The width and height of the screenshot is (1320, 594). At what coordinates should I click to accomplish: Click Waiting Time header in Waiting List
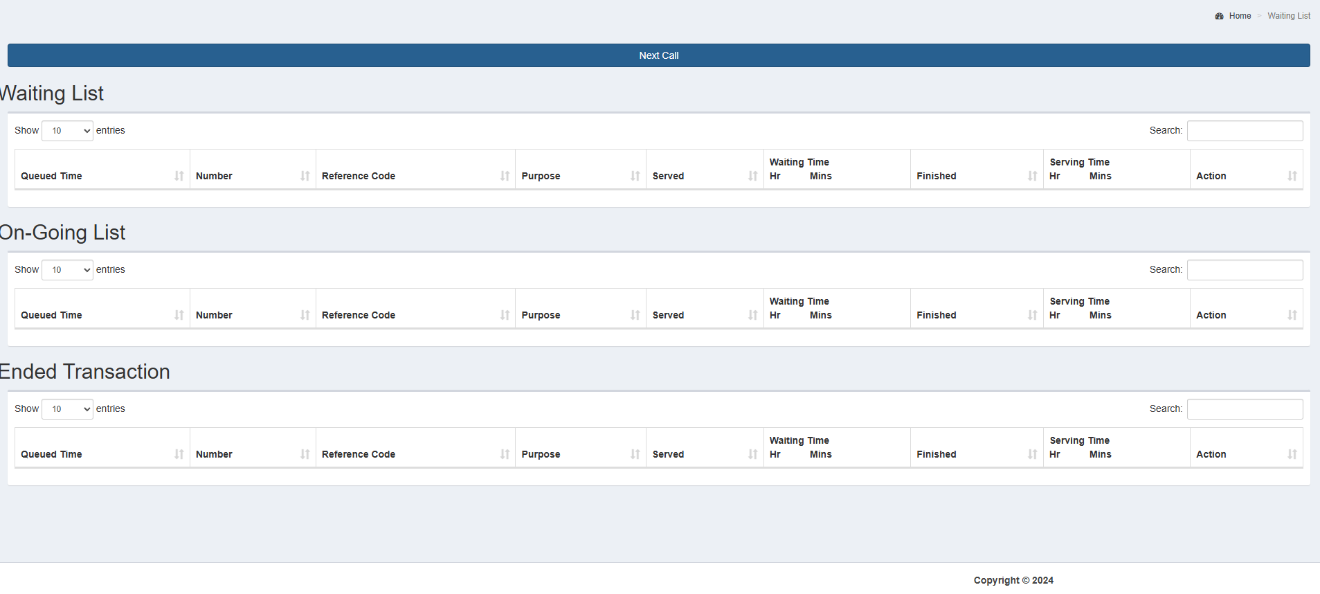799,162
